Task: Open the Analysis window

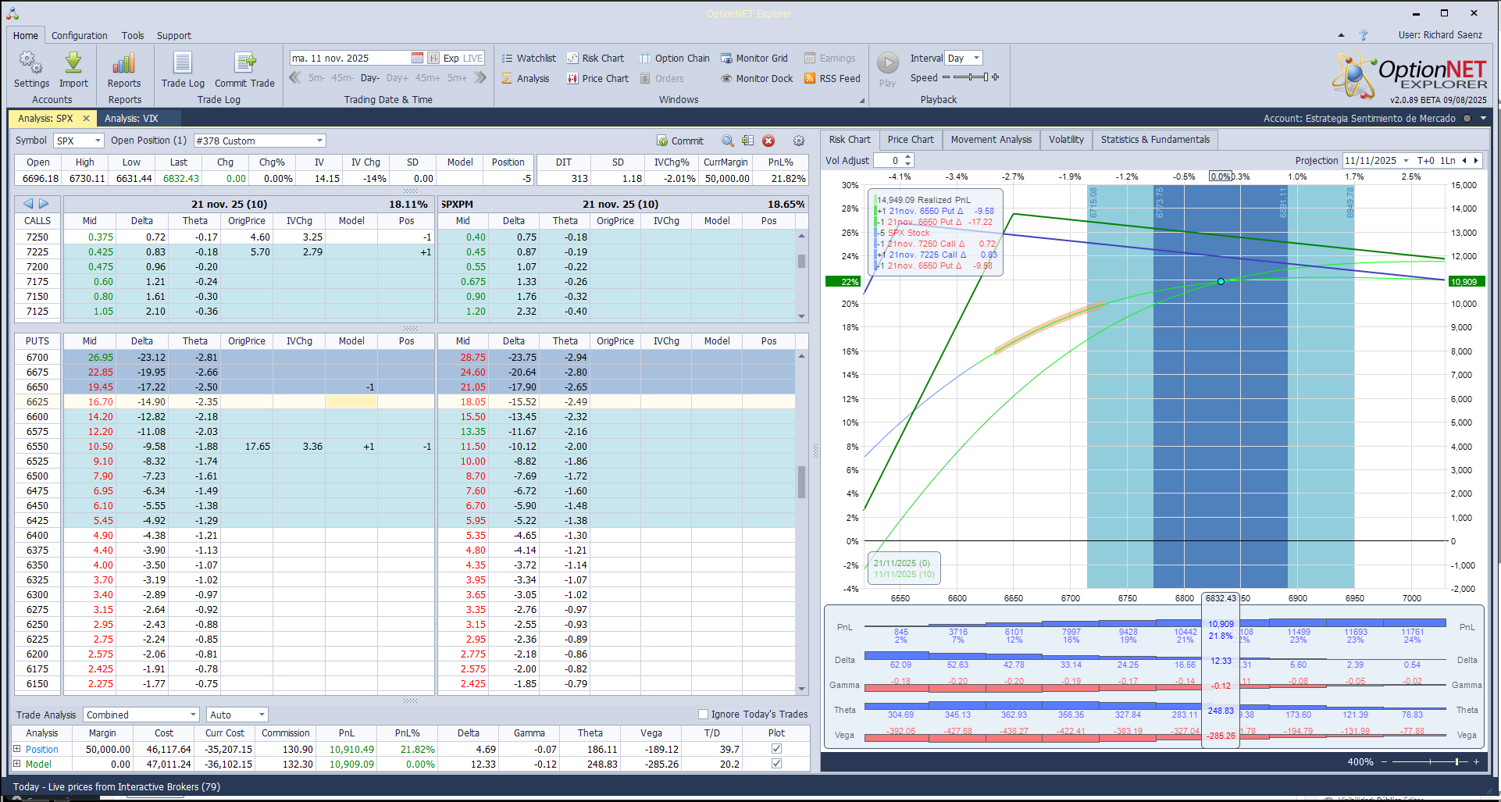Action: tap(526, 78)
